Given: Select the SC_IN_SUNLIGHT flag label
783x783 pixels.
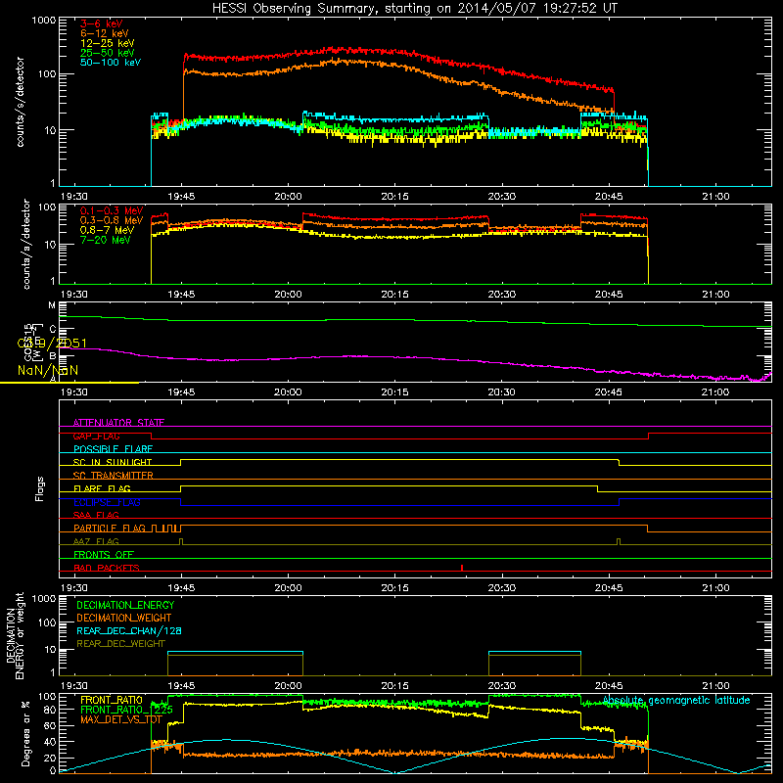Looking at the screenshot, I should pyautogui.click(x=113, y=462).
